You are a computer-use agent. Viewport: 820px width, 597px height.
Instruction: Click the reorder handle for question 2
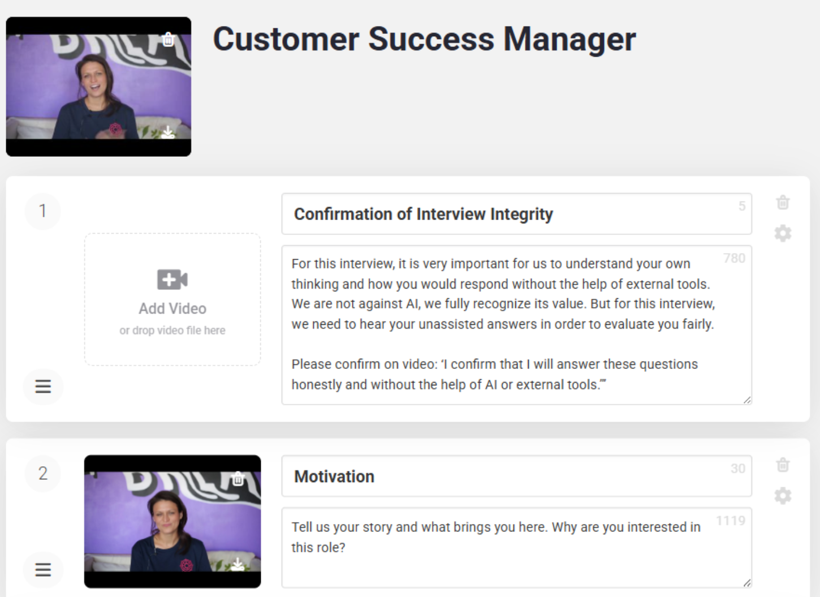(x=43, y=569)
